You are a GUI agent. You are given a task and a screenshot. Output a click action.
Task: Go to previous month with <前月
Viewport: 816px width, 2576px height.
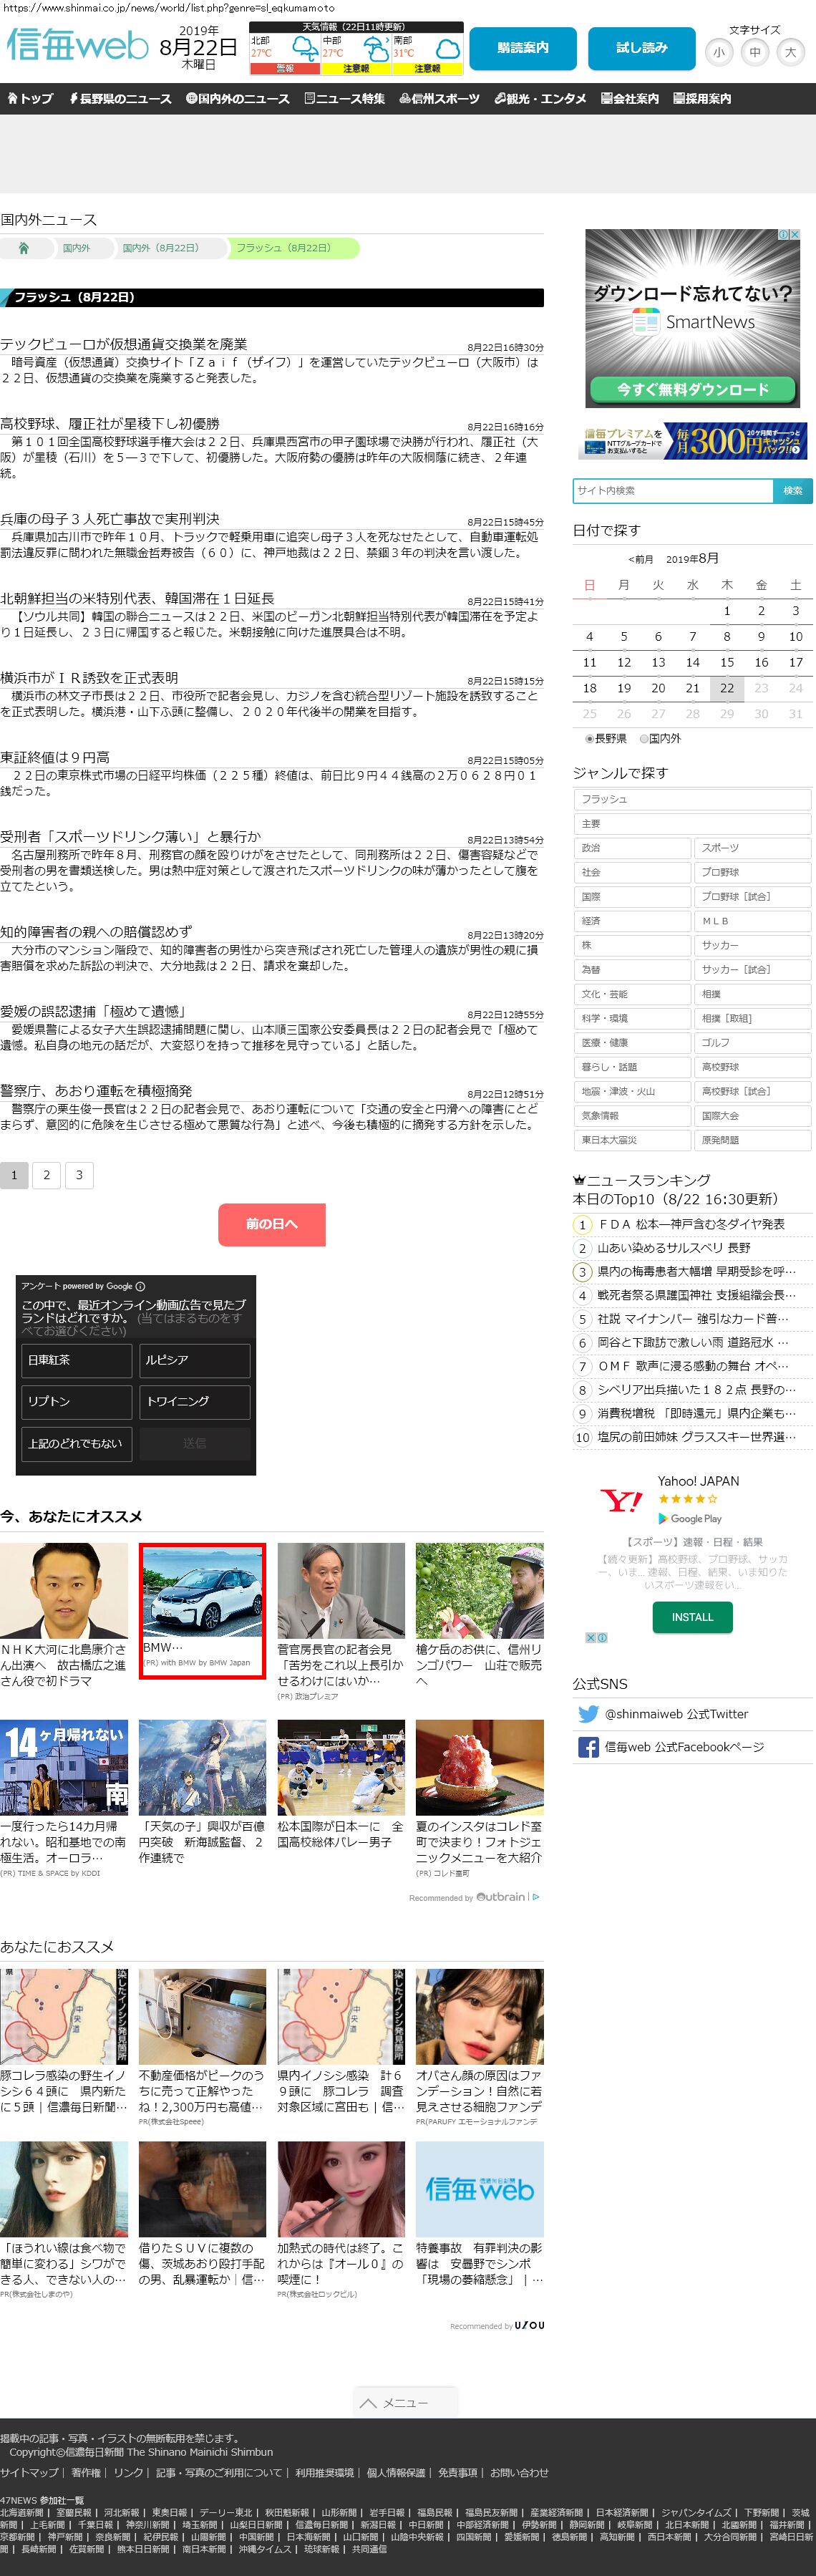pyautogui.click(x=640, y=559)
